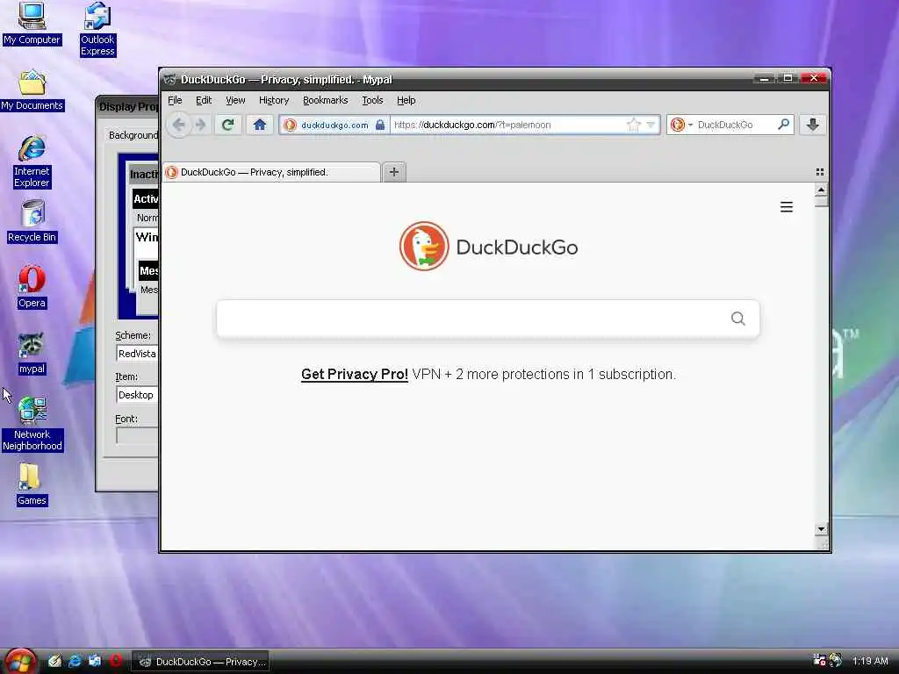Click the duckduckgo.com identity label

334,125
